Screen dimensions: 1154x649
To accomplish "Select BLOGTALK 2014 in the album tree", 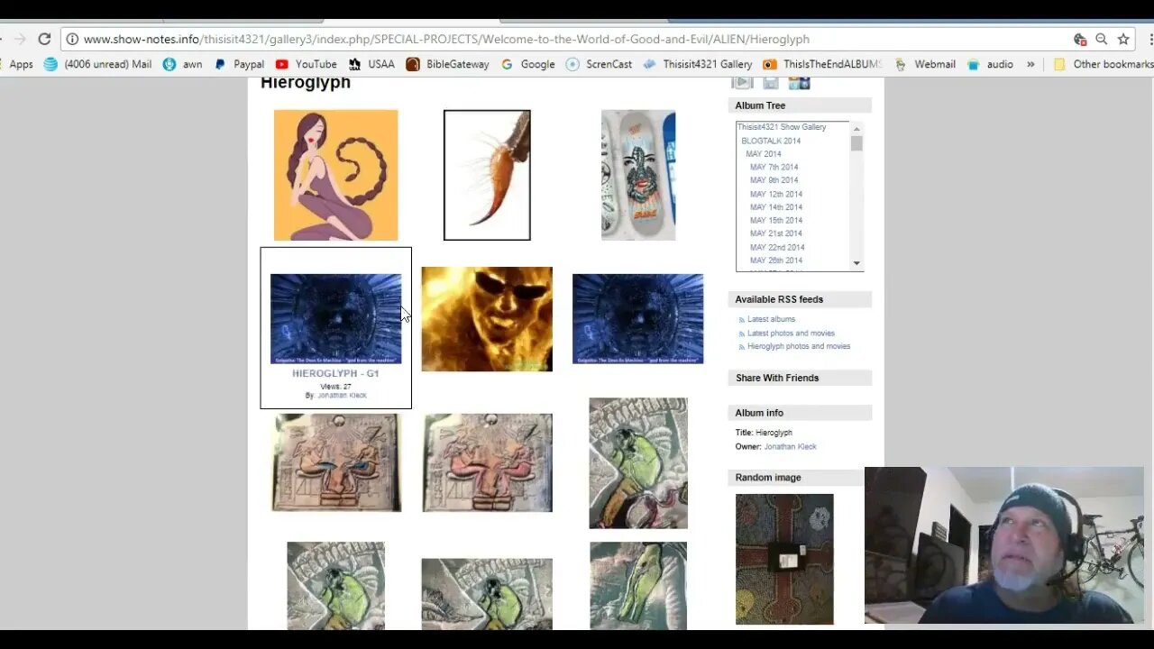I will [x=771, y=141].
